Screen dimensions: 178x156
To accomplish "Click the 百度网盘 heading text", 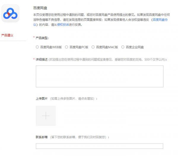I will click(40, 8).
